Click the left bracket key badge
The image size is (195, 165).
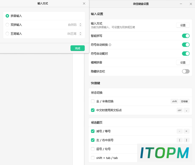(179, 140)
